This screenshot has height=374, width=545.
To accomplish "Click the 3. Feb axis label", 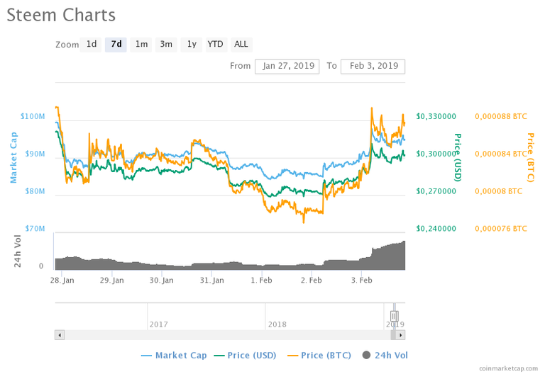I will click(361, 280).
